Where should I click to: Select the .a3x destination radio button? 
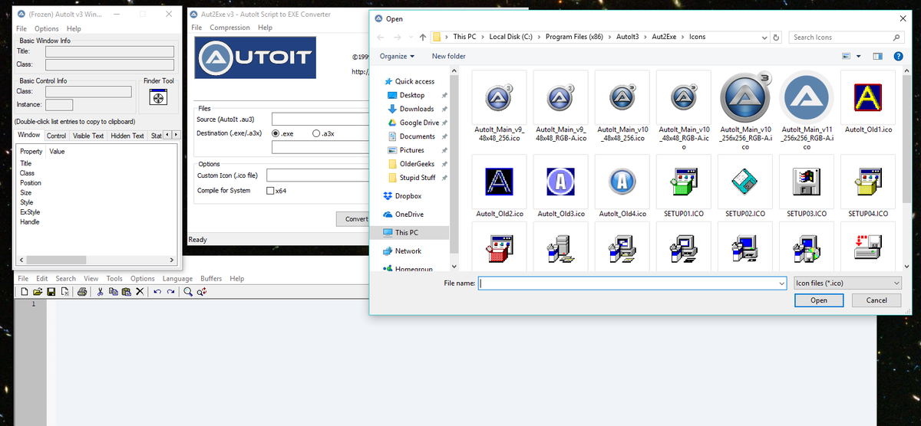point(316,133)
